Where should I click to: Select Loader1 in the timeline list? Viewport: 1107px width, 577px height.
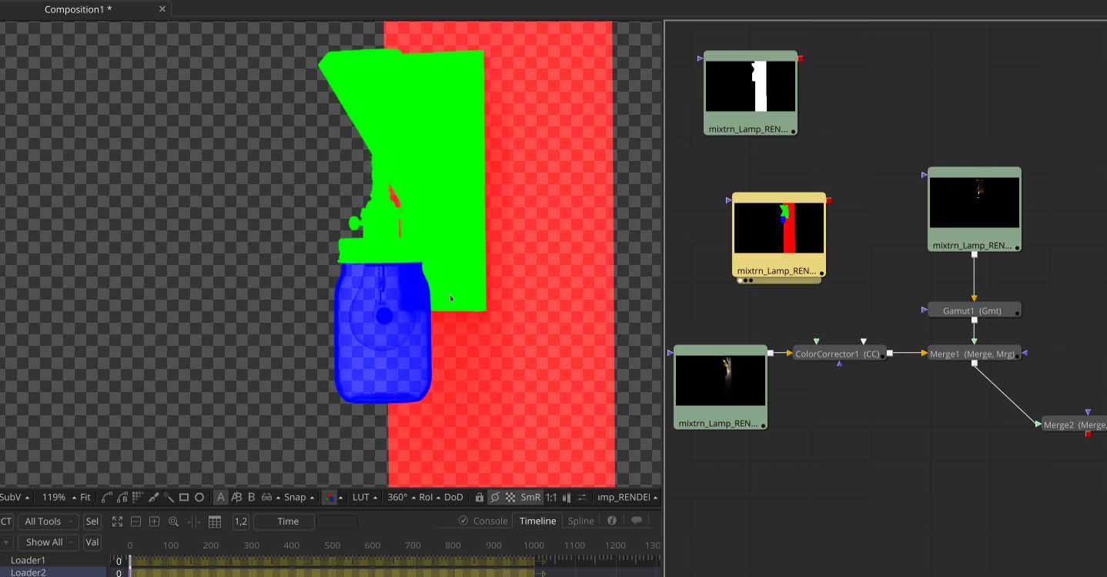[x=28, y=560]
